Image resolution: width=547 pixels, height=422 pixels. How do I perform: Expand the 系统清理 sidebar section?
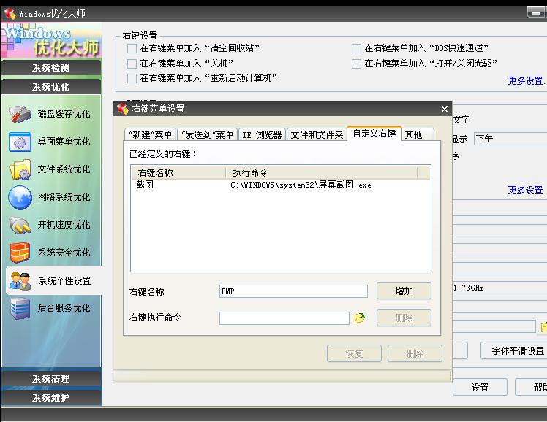pyautogui.click(x=50, y=379)
